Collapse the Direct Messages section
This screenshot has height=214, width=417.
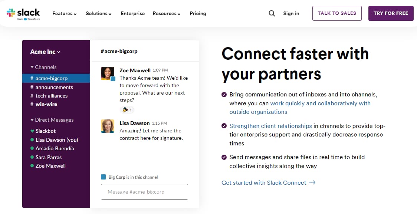point(32,120)
